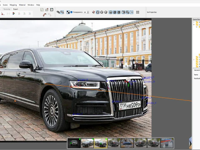
Task: Select the first dark car thumbnail
Action: click(x=74, y=143)
